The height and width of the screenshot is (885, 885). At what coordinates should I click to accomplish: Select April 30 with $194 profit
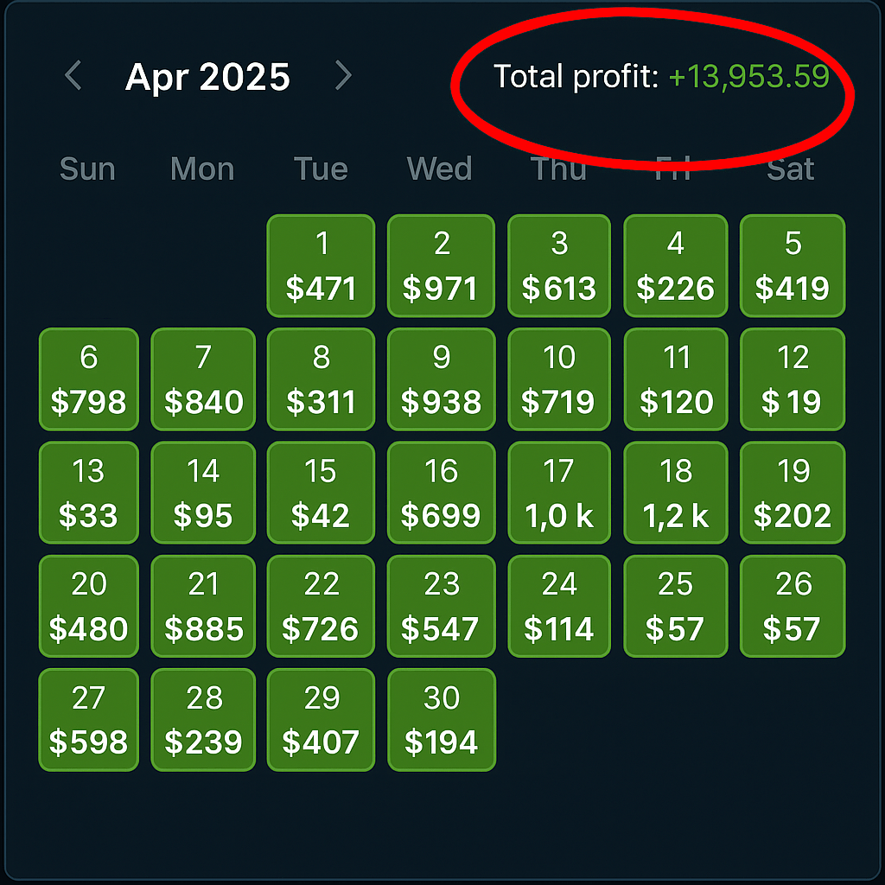tap(441, 720)
